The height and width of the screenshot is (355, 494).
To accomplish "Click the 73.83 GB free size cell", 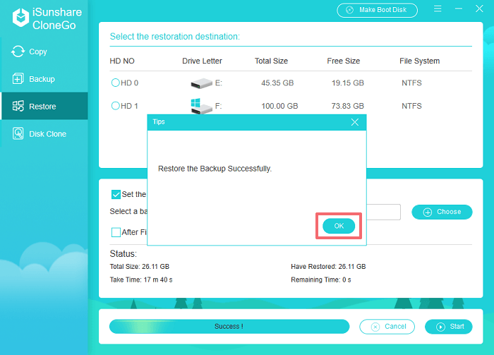I will (348, 106).
